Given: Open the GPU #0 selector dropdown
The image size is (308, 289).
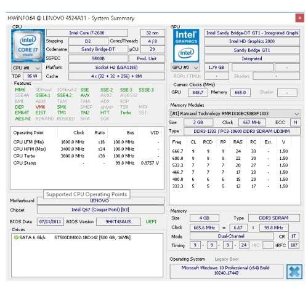Looking at the screenshot, I should 185,68.
